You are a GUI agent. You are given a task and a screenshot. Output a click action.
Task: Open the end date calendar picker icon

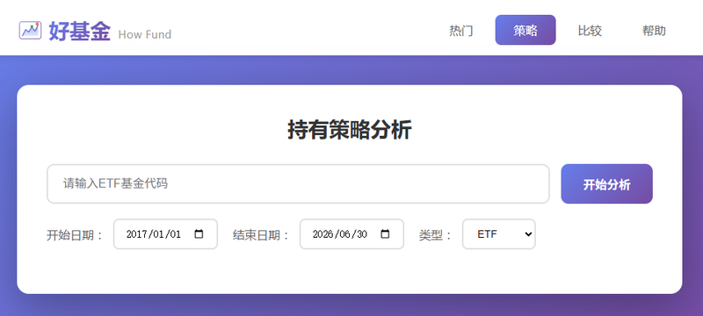click(385, 233)
